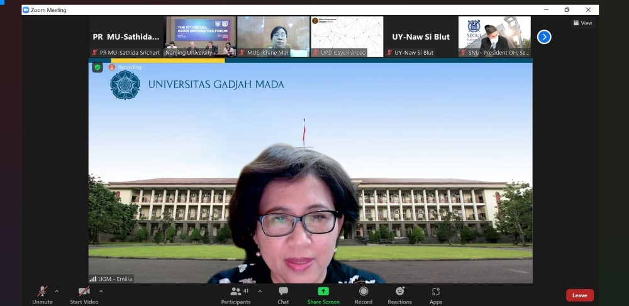This screenshot has height=306, width=629.
Task: Open the View layout menu
Action: coord(582,23)
